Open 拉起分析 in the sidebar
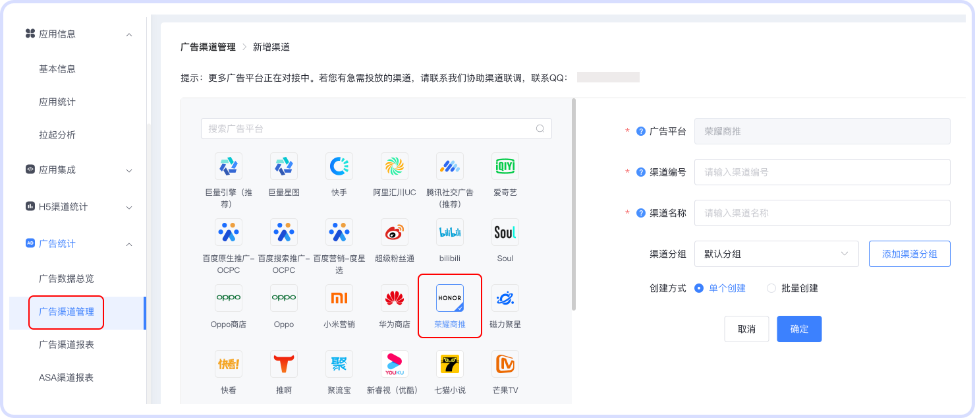975x418 pixels. 57,134
